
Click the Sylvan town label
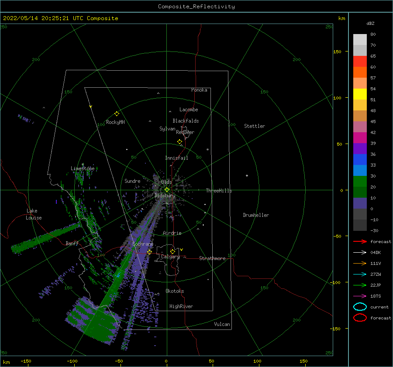point(167,129)
